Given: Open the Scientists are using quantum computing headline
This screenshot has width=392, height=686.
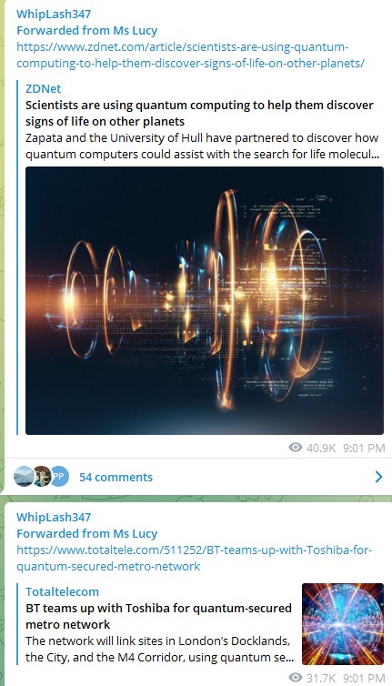Looking at the screenshot, I should pyautogui.click(x=199, y=113).
